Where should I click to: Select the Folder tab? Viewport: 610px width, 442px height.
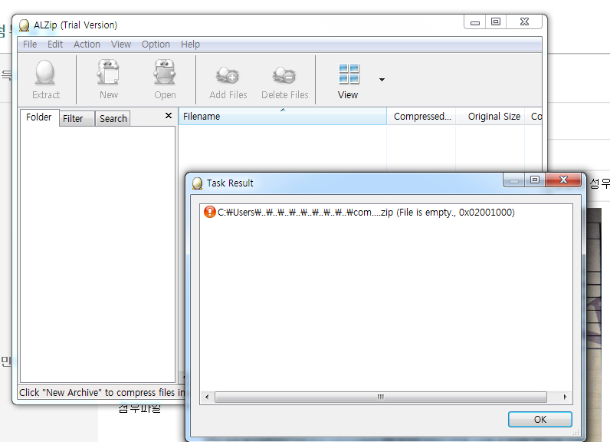pyautogui.click(x=39, y=117)
